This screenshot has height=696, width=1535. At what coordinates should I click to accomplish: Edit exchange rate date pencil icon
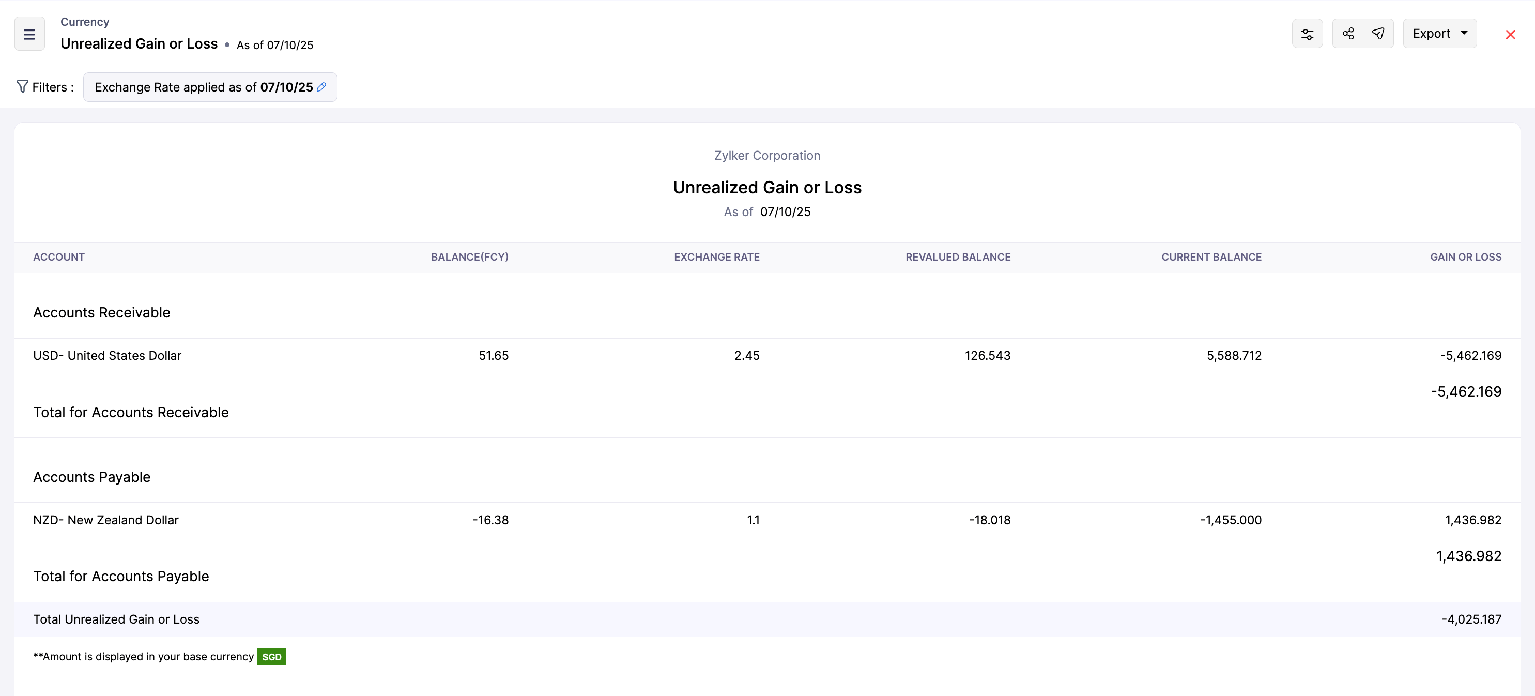(322, 87)
